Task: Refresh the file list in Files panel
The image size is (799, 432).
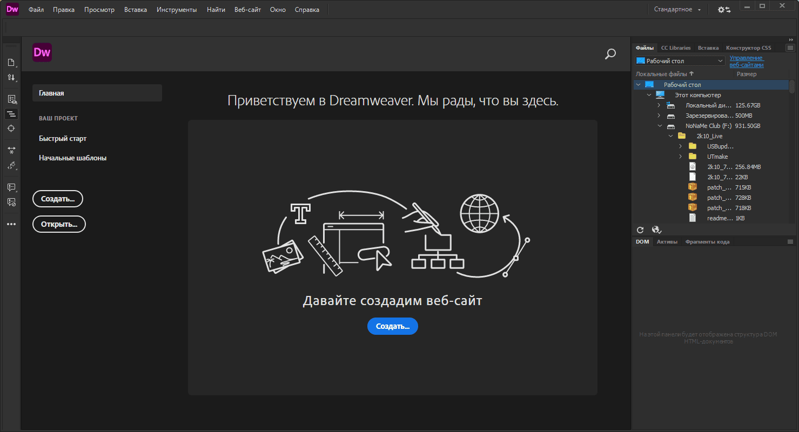Action: pyautogui.click(x=640, y=230)
